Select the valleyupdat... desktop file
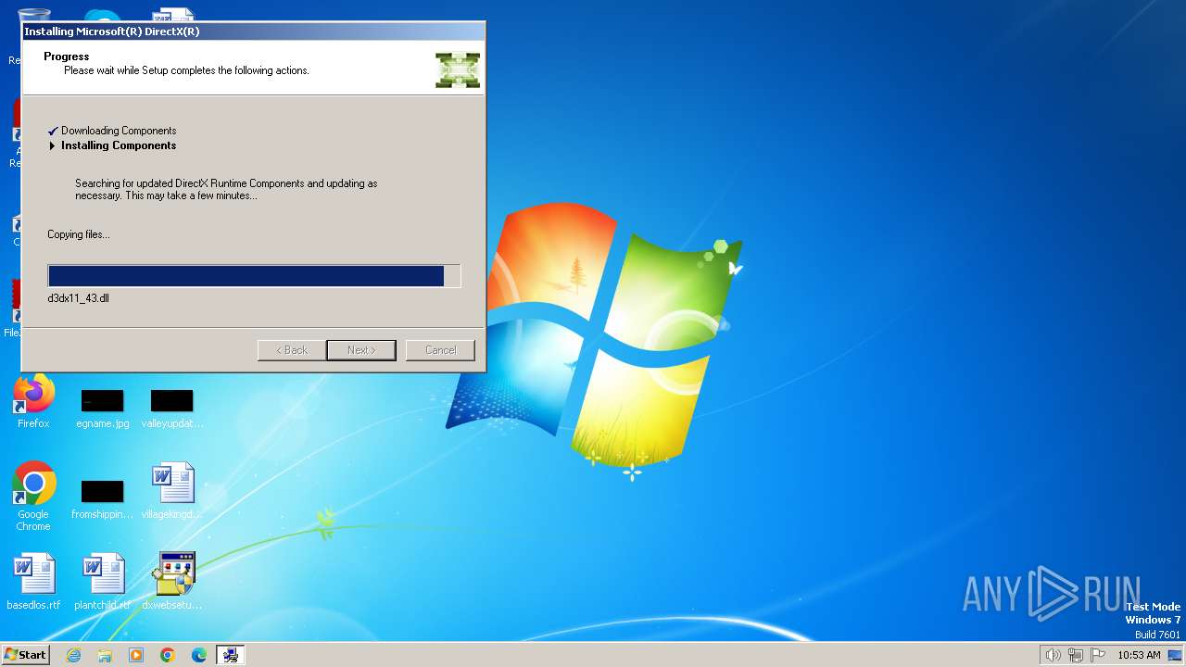The image size is (1186, 667). coord(171,409)
